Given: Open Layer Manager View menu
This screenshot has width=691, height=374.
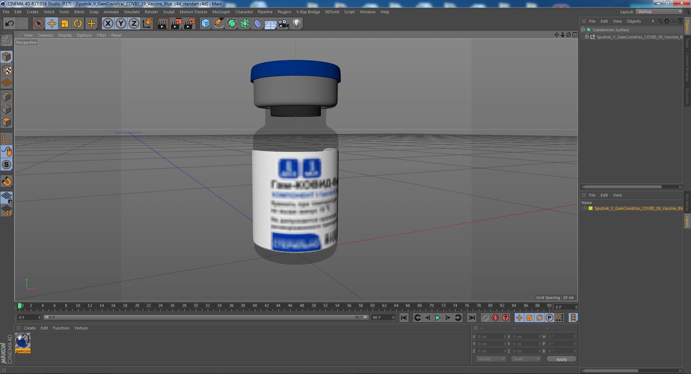Looking at the screenshot, I should point(617,195).
